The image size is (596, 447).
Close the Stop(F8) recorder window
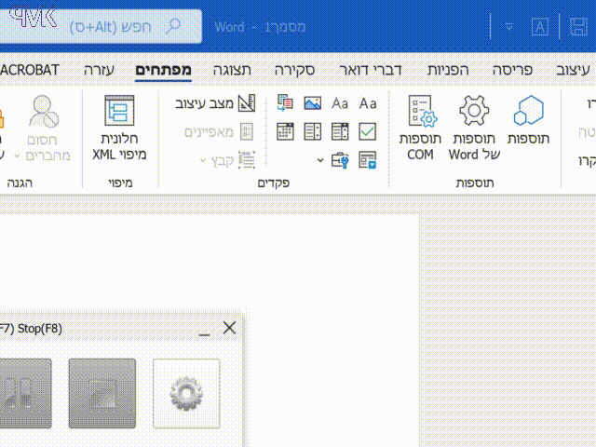tap(230, 328)
